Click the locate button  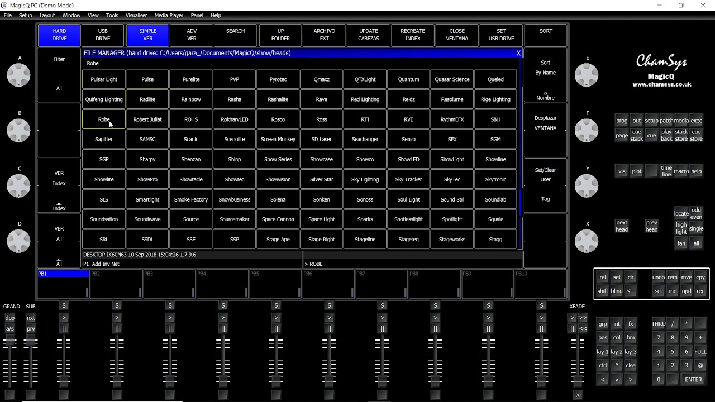click(681, 213)
